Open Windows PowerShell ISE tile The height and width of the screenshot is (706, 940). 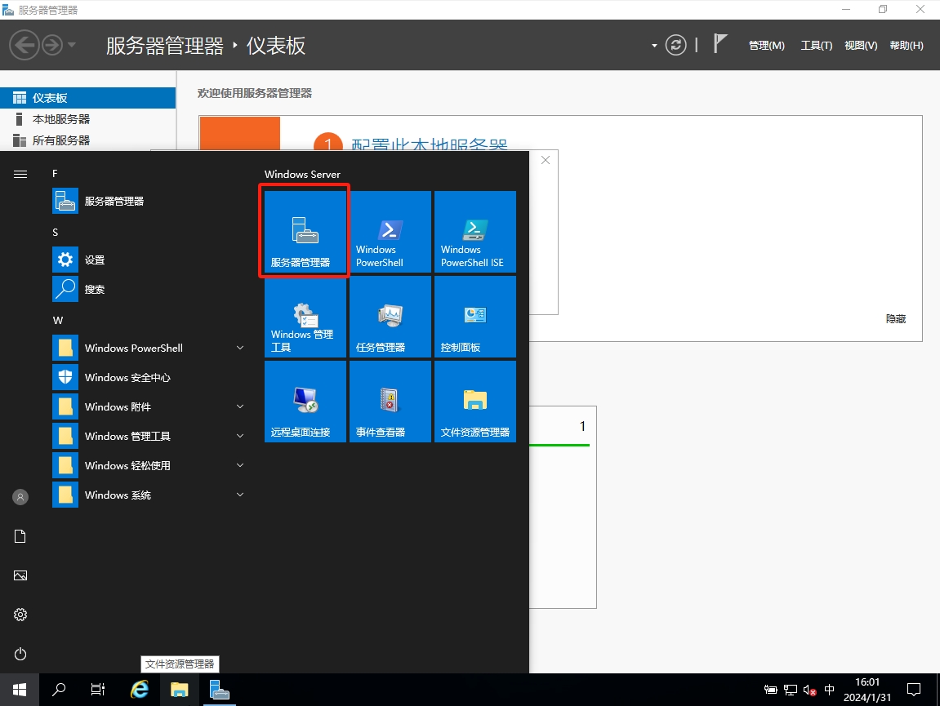[x=474, y=232]
